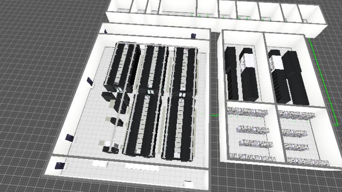This screenshot has width=342, height=192.
Task: Click the top-right rack row in server room
Action: [185, 70]
